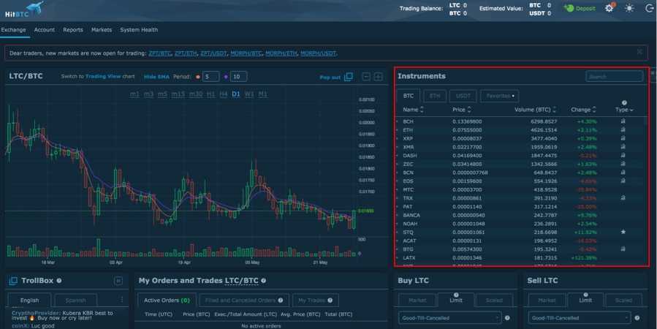This screenshot has height=329, width=657.
Task: Open the Favorites dropdown tab
Action: pos(499,96)
